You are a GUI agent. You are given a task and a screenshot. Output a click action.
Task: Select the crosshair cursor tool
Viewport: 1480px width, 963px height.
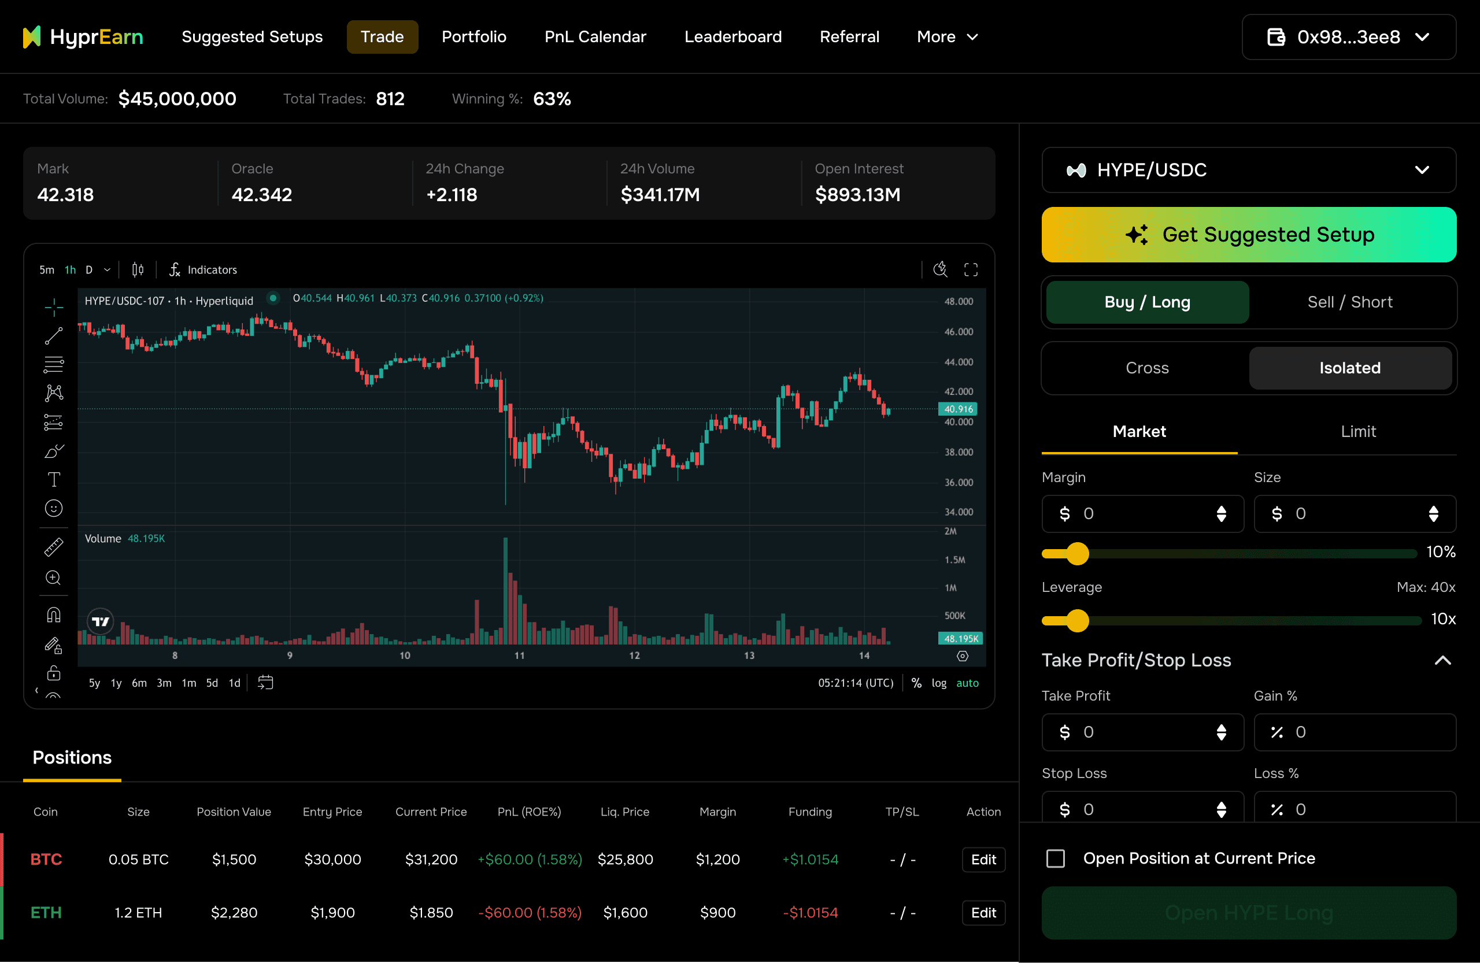(x=54, y=306)
